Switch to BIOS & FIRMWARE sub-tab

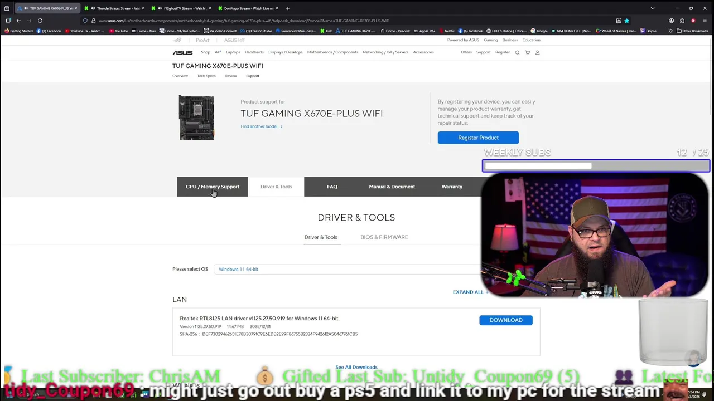[x=384, y=237]
